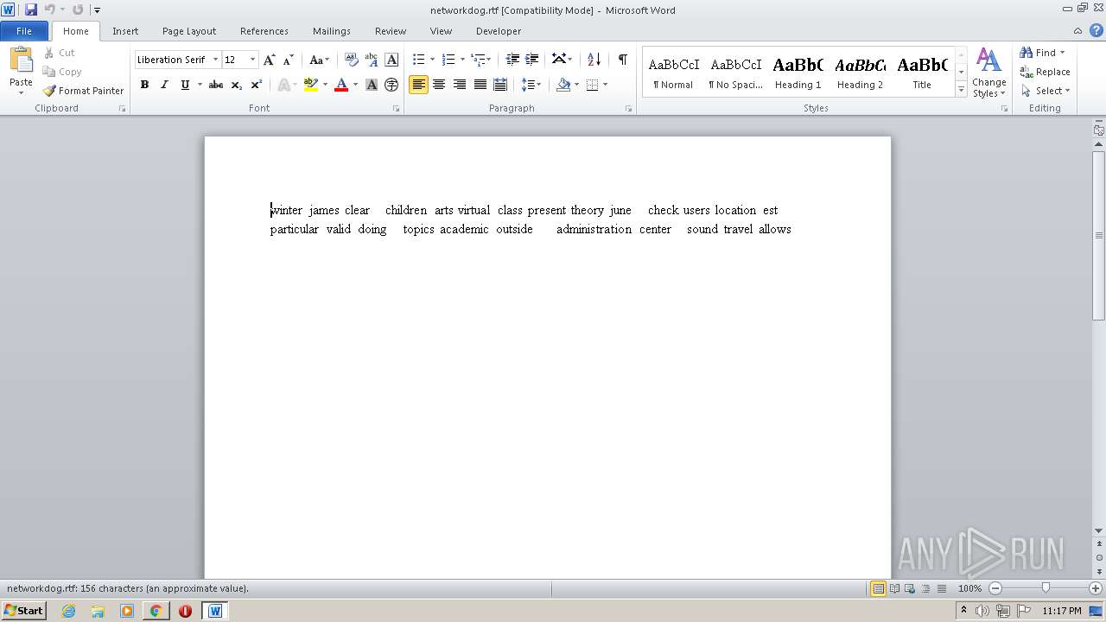This screenshot has height=622, width=1106.
Task: Click the vertical scrollbar thumb
Action: (x=1099, y=235)
